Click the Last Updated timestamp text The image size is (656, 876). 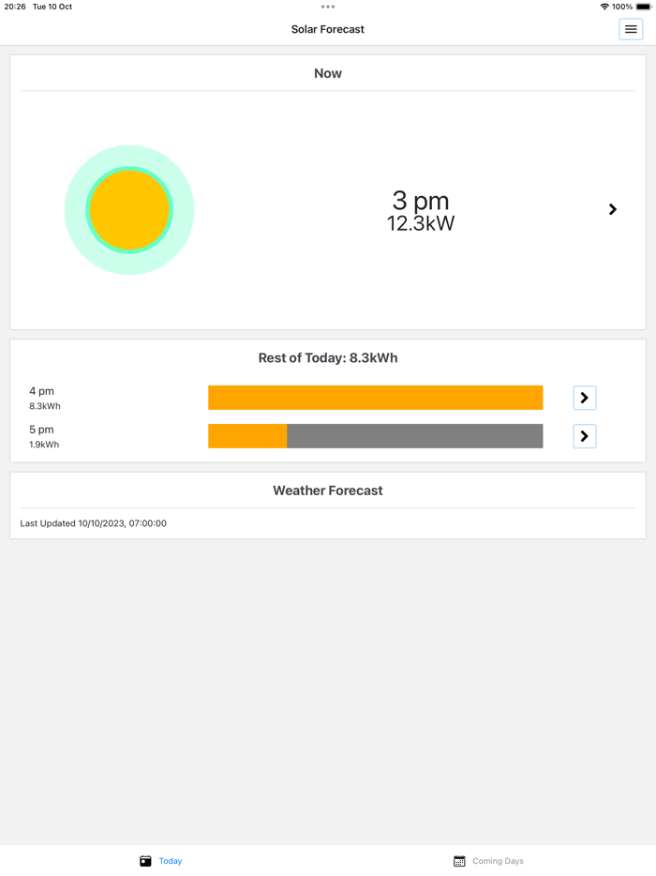[94, 523]
